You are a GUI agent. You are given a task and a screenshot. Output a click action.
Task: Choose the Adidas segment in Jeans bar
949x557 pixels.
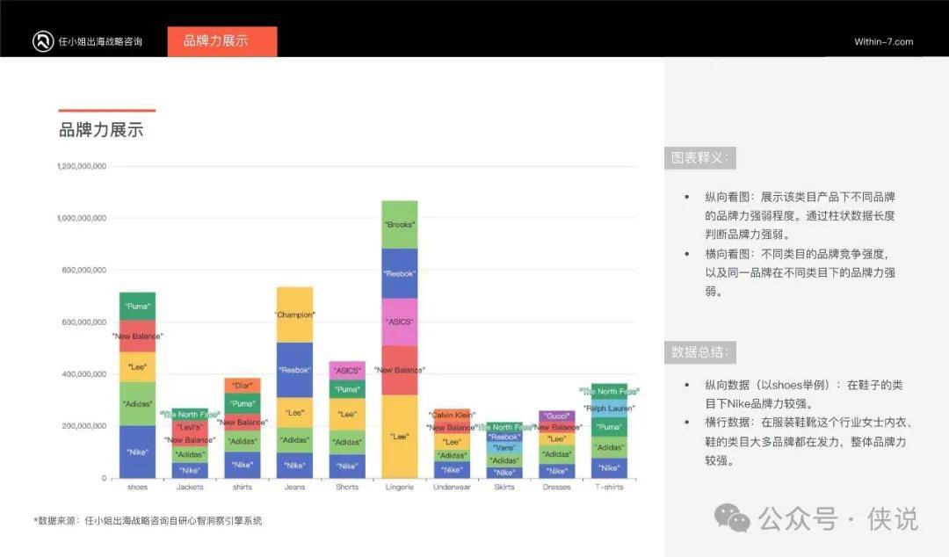tap(294, 440)
